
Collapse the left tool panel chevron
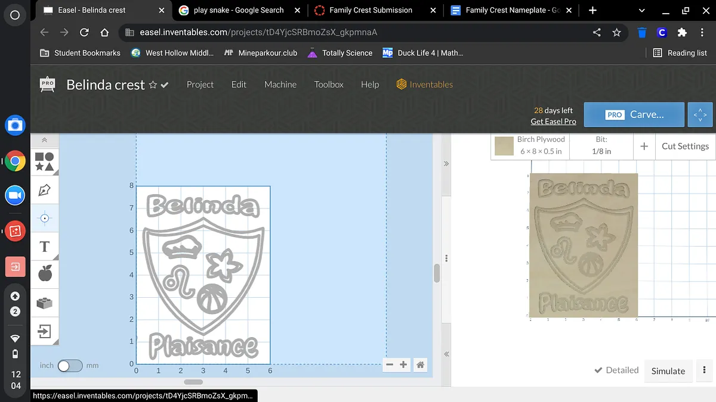[45, 141]
